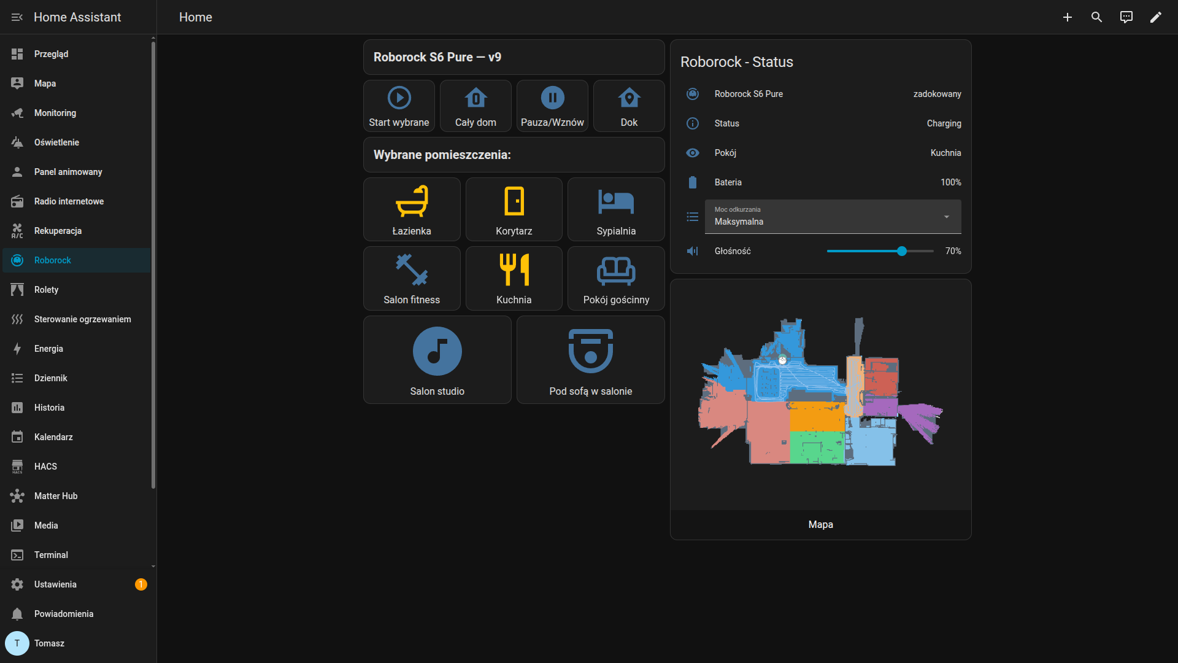1178x663 pixels.
Task: Start cleaning selected rooms
Action: click(x=399, y=106)
